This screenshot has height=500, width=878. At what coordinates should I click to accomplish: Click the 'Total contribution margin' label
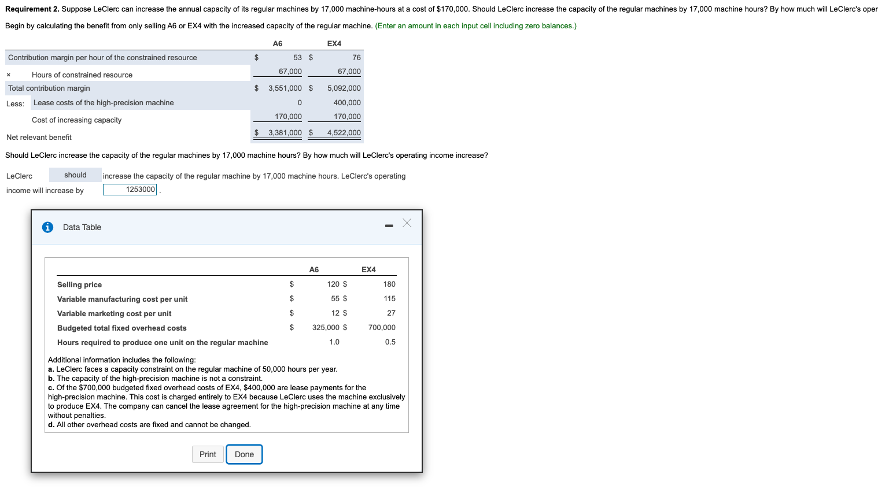(x=49, y=88)
